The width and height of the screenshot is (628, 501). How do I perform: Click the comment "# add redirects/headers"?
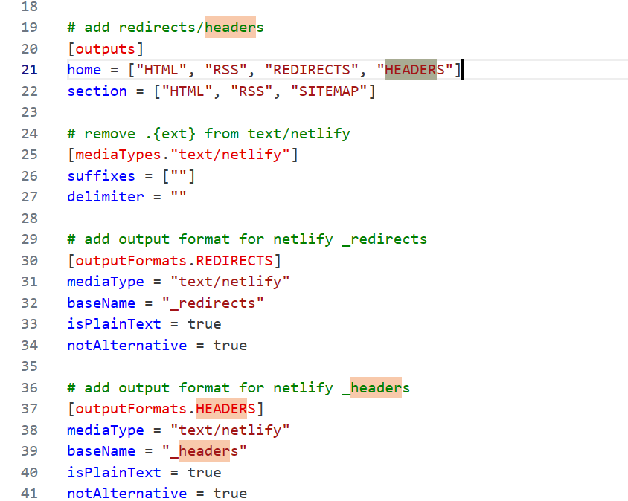pyautogui.click(x=165, y=28)
